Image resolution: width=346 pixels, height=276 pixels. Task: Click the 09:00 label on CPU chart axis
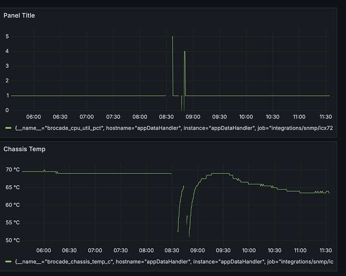(x=193, y=117)
